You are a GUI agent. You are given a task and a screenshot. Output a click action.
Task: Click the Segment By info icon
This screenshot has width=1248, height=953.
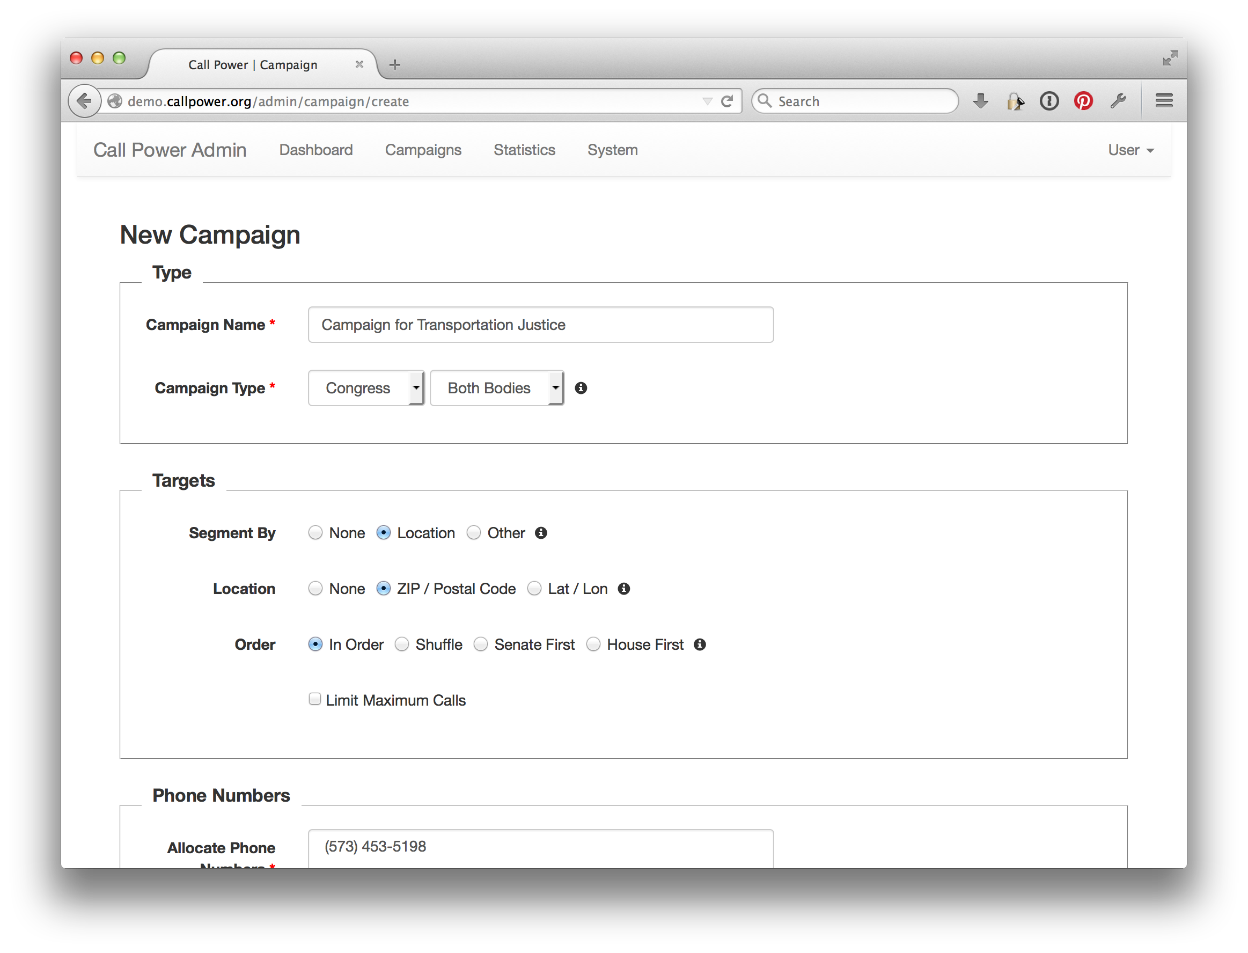point(541,533)
